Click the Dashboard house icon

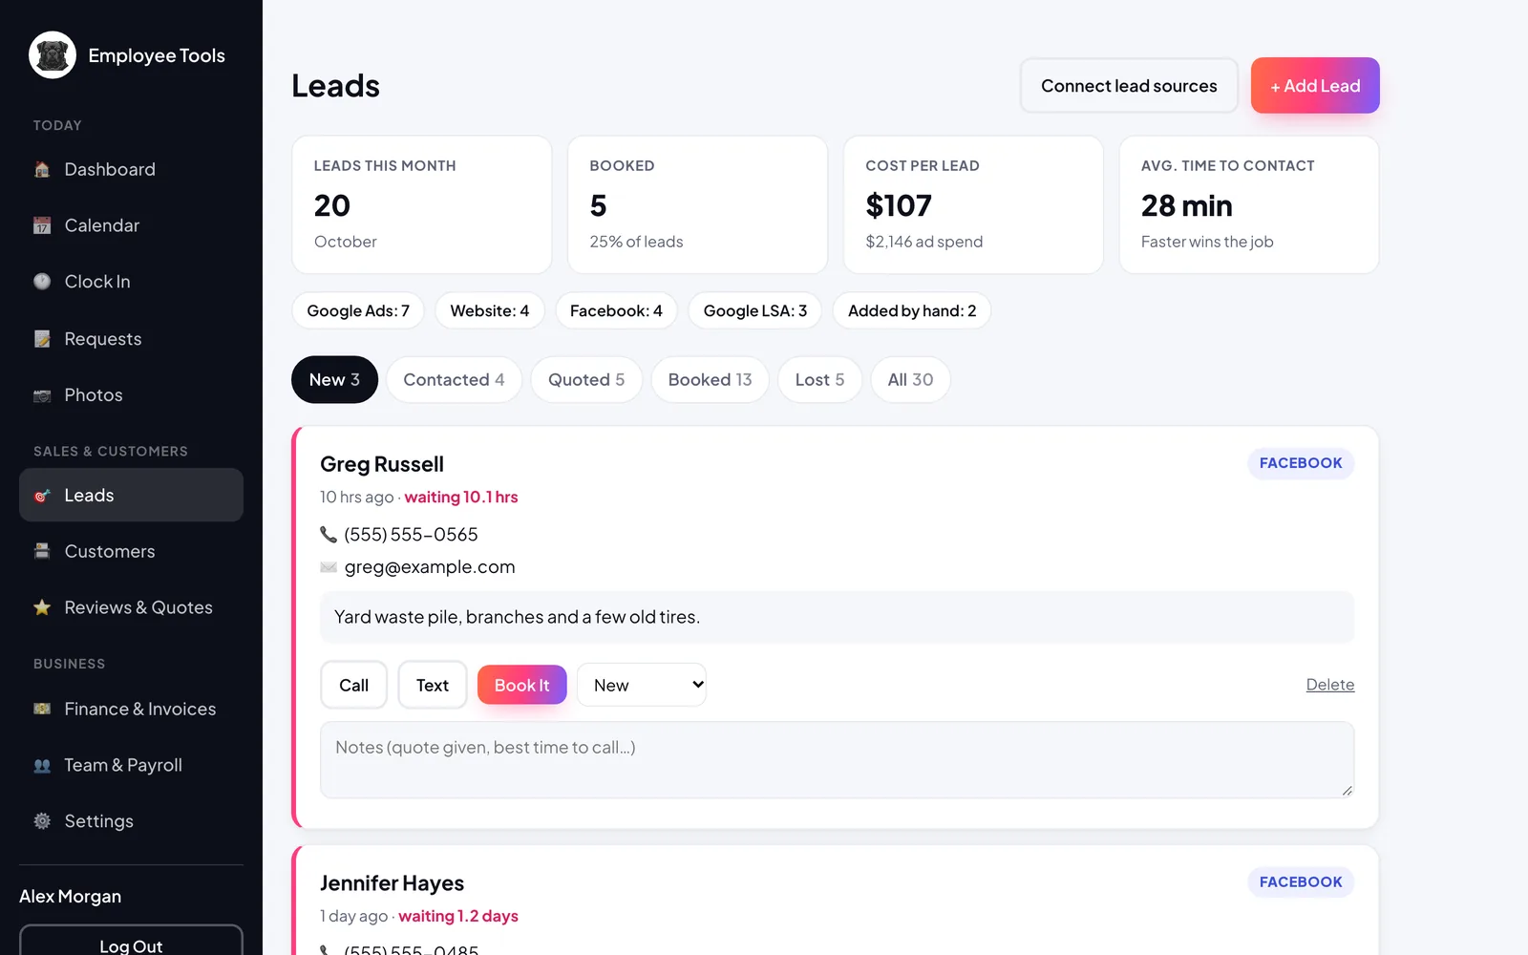(x=42, y=170)
